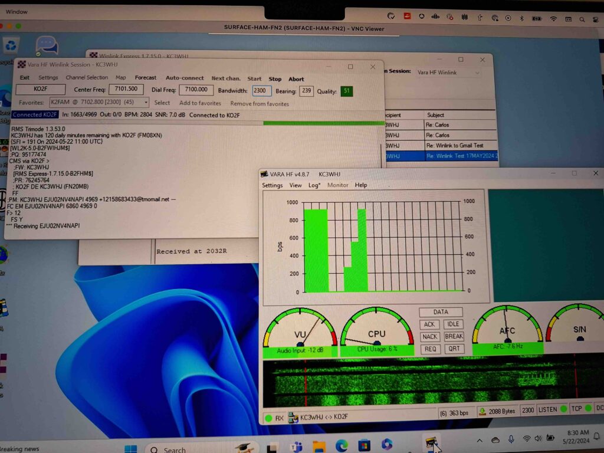Click the microphone tray icon
Viewport: 604px width, 453px height.
(511, 439)
